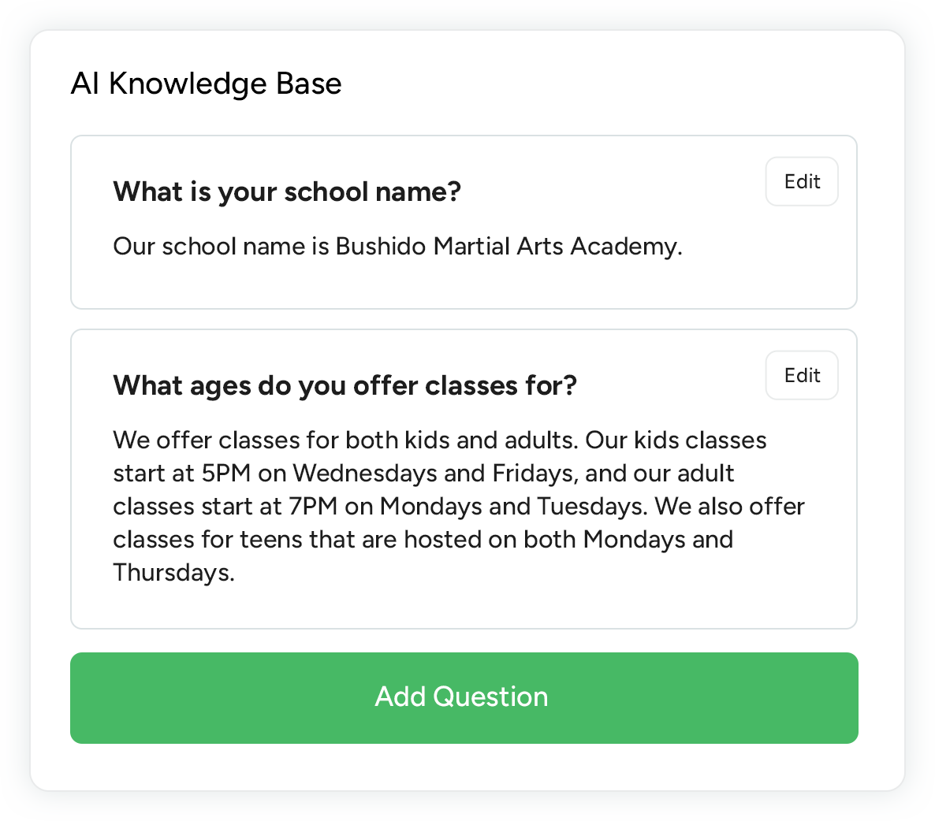Click the final word 'Thursdays.' in the answer
Screen dimensions: 935x821
pyautogui.click(x=173, y=572)
